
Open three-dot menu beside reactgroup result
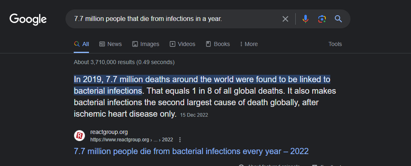point(180,140)
